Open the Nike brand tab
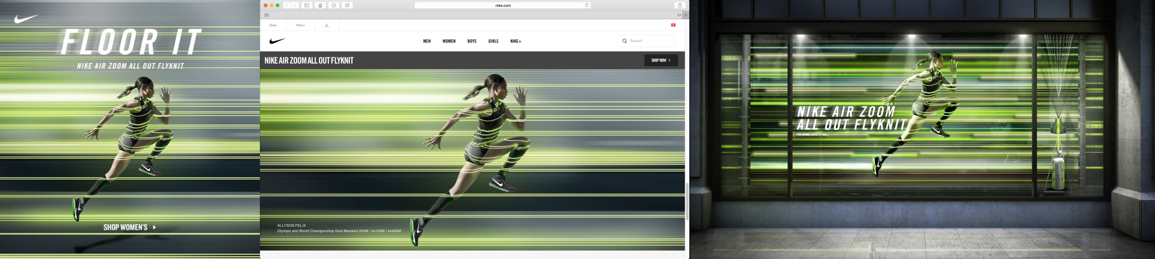1155x259 pixels. tap(273, 25)
